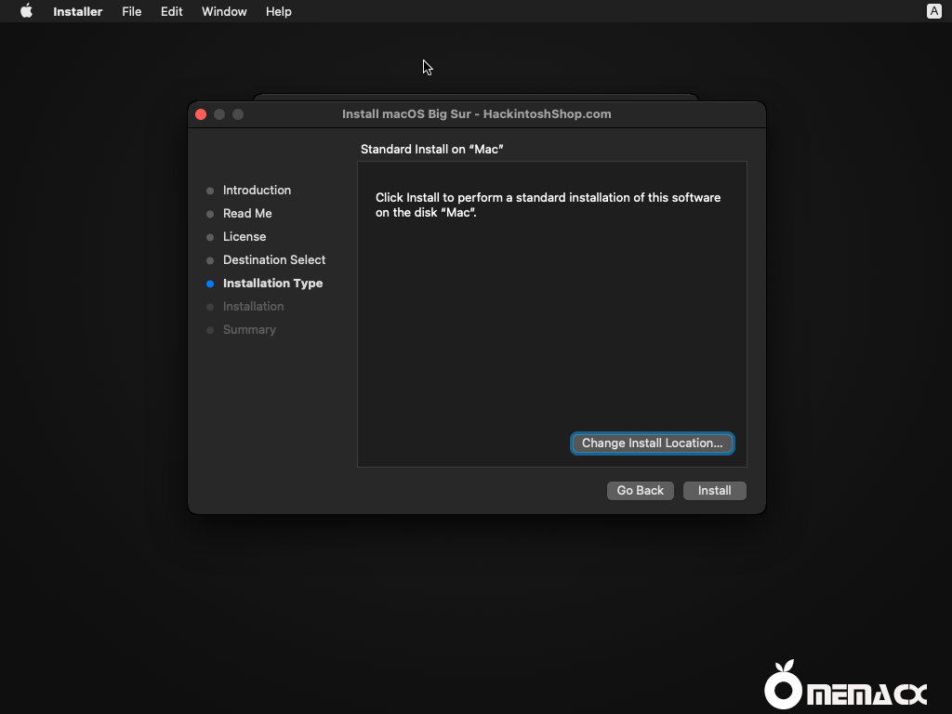
Task: Click the grayed Installation step dot
Action: tap(209, 307)
